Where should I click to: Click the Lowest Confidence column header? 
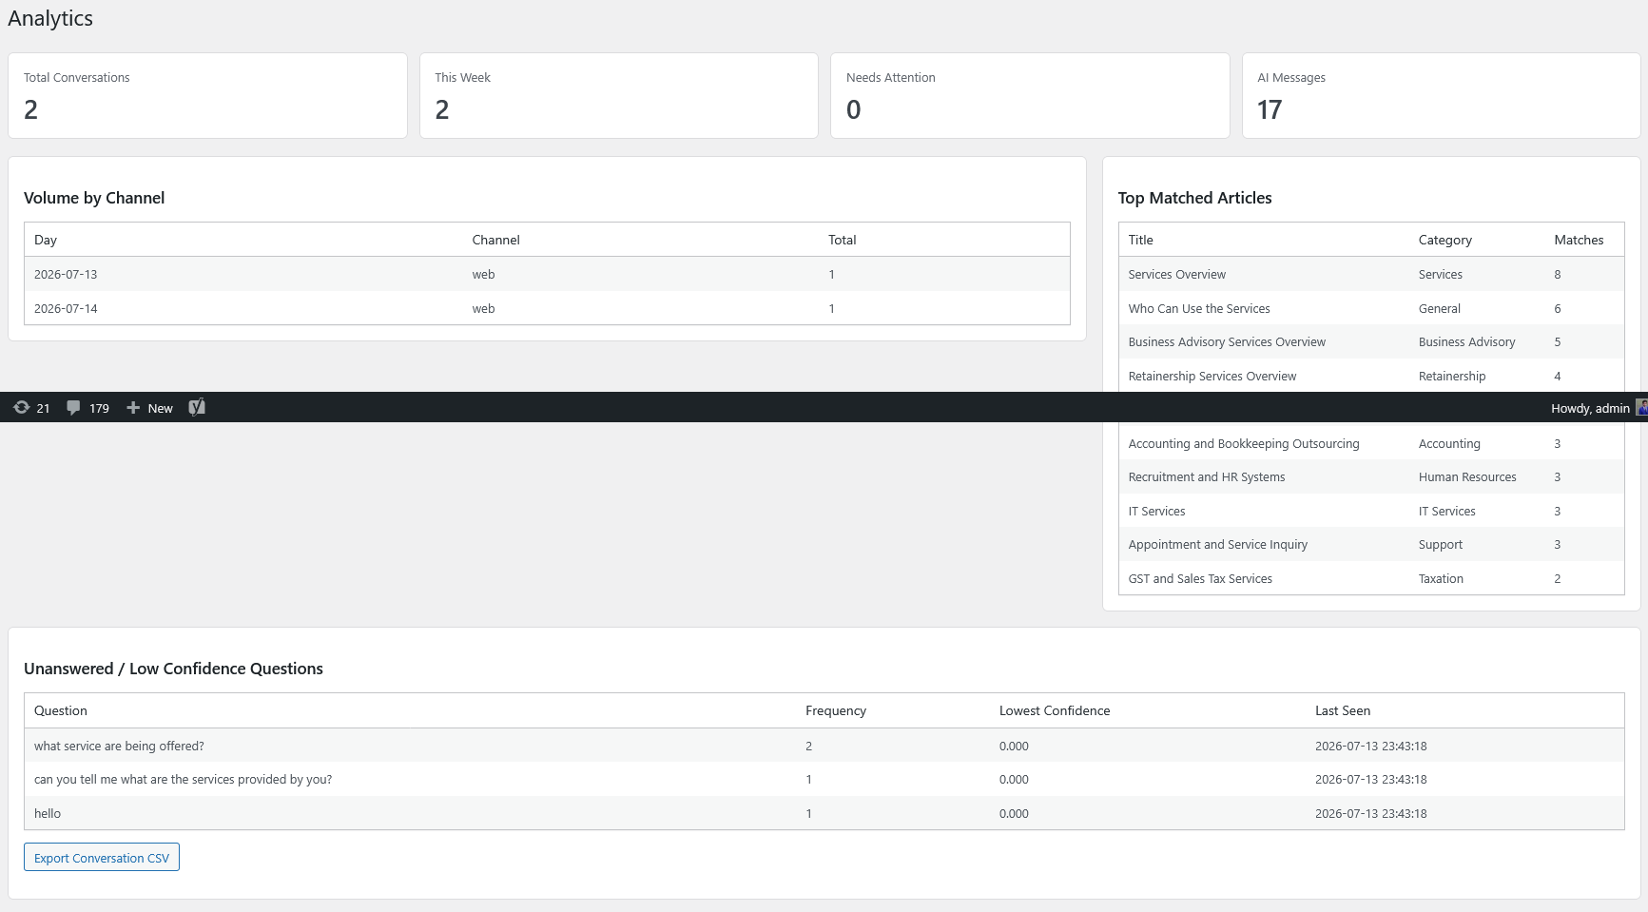click(x=1054, y=710)
